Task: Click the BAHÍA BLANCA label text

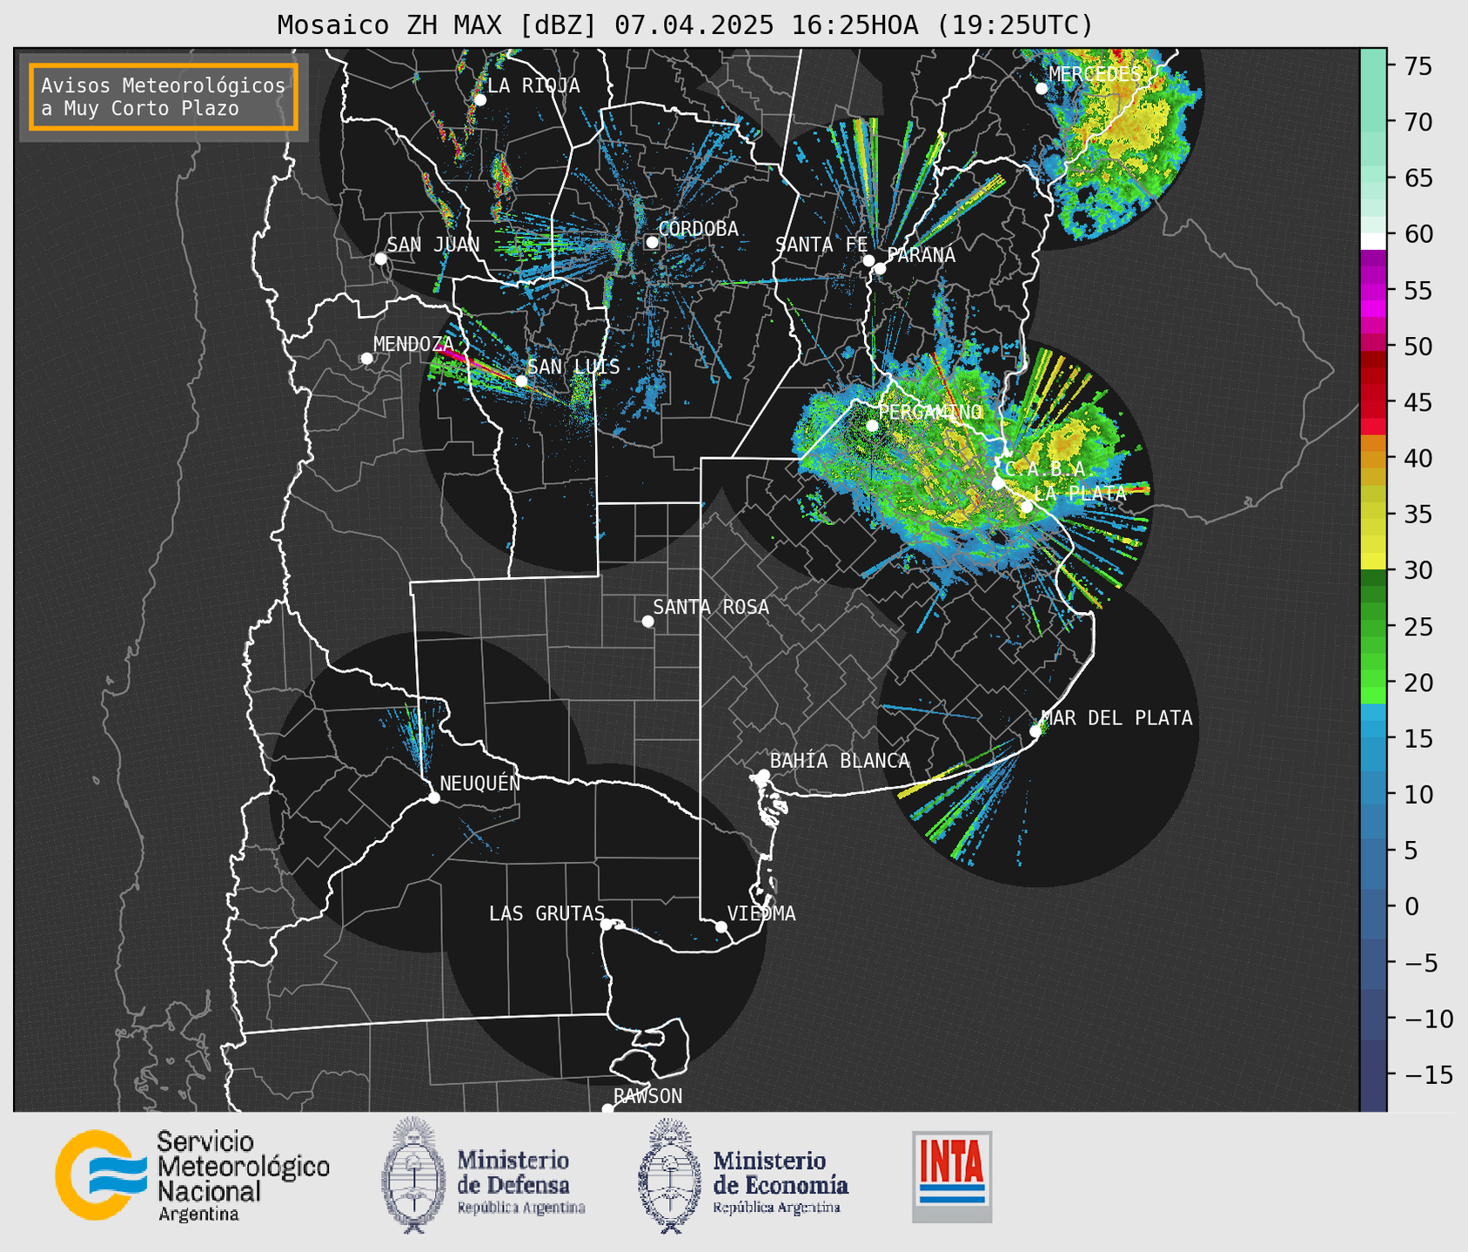Action: (840, 761)
